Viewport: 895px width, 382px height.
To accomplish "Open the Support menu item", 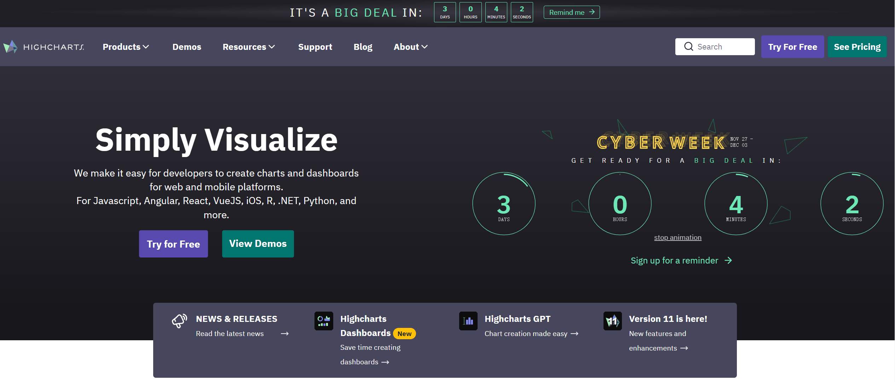I will pos(315,47).
